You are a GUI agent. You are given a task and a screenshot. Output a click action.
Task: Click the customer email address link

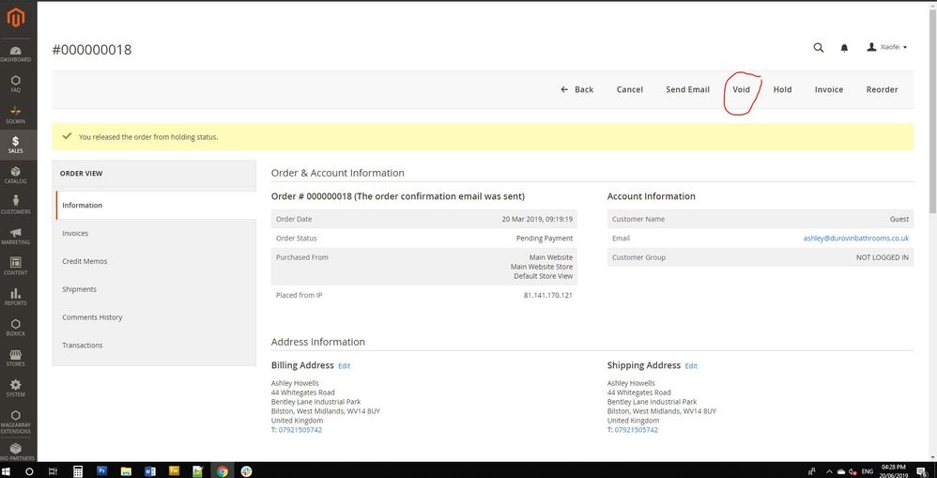click(855, 239)
